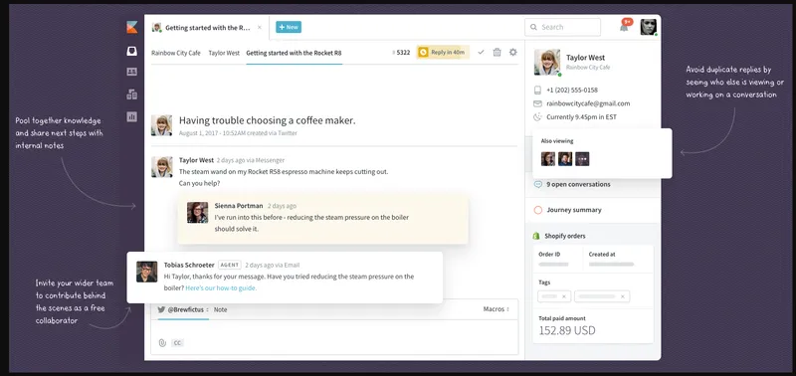Click the trash delete icon

click(497, 53)
